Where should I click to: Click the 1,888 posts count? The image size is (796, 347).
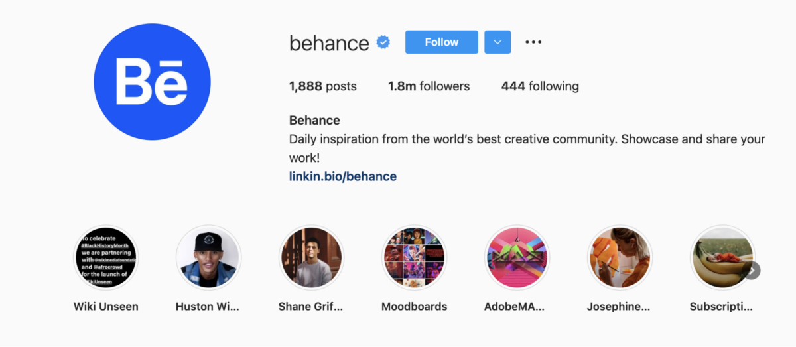click(322, 86)
